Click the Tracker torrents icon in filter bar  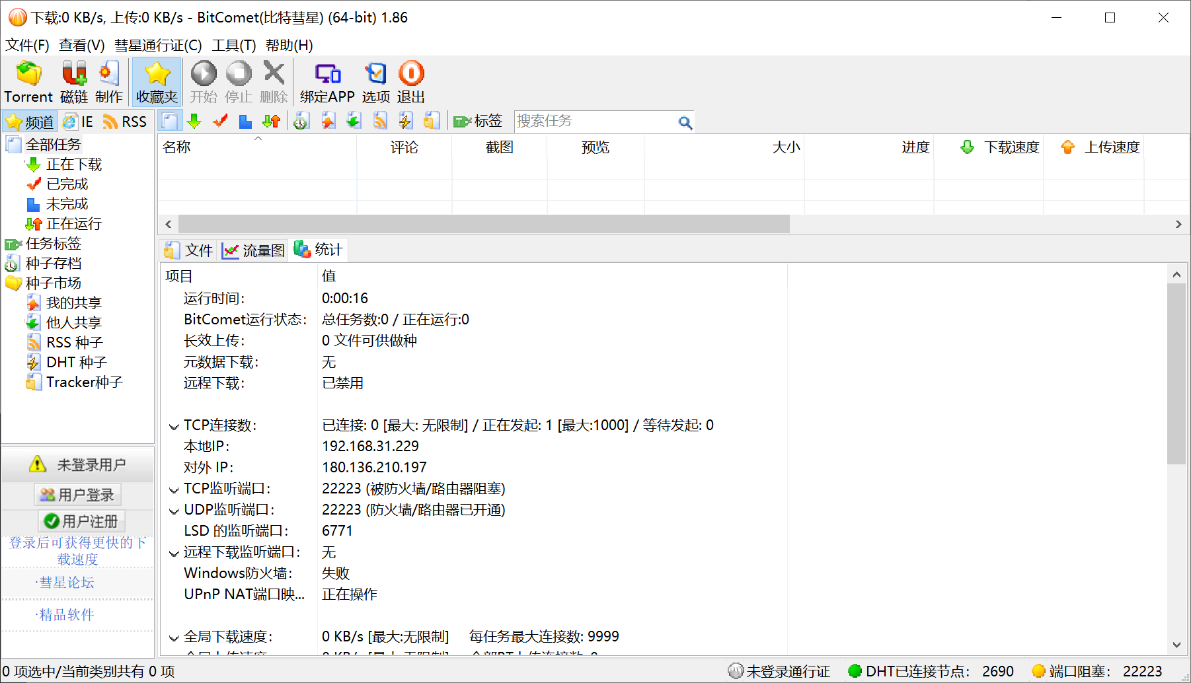point(432,121)
